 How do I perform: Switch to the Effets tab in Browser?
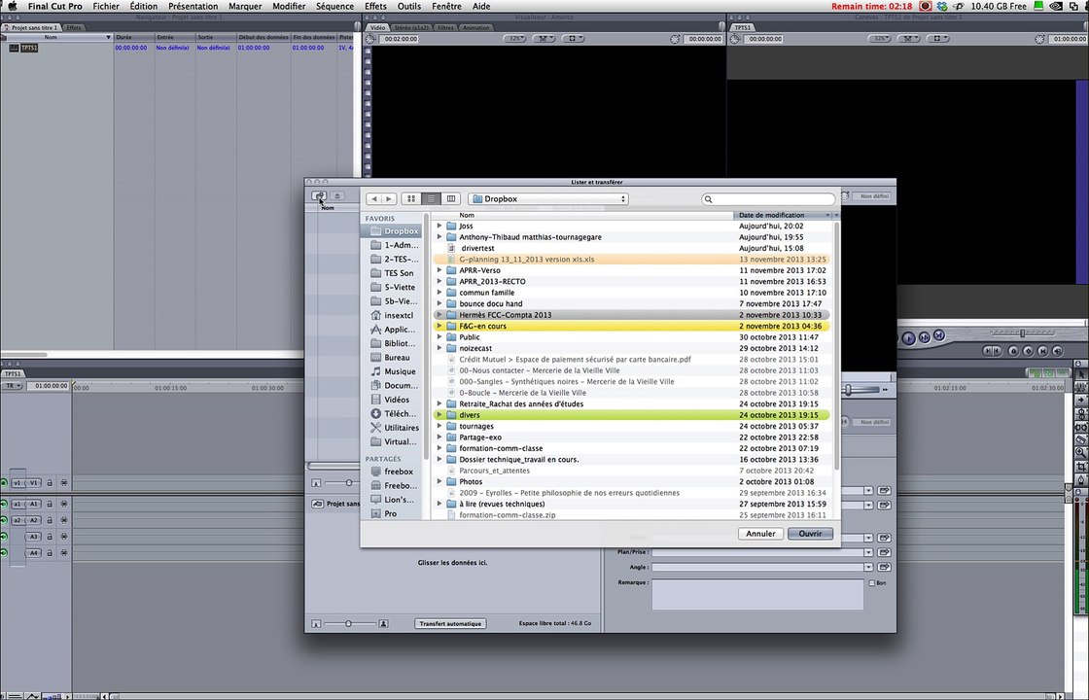(x=74, y=28)
